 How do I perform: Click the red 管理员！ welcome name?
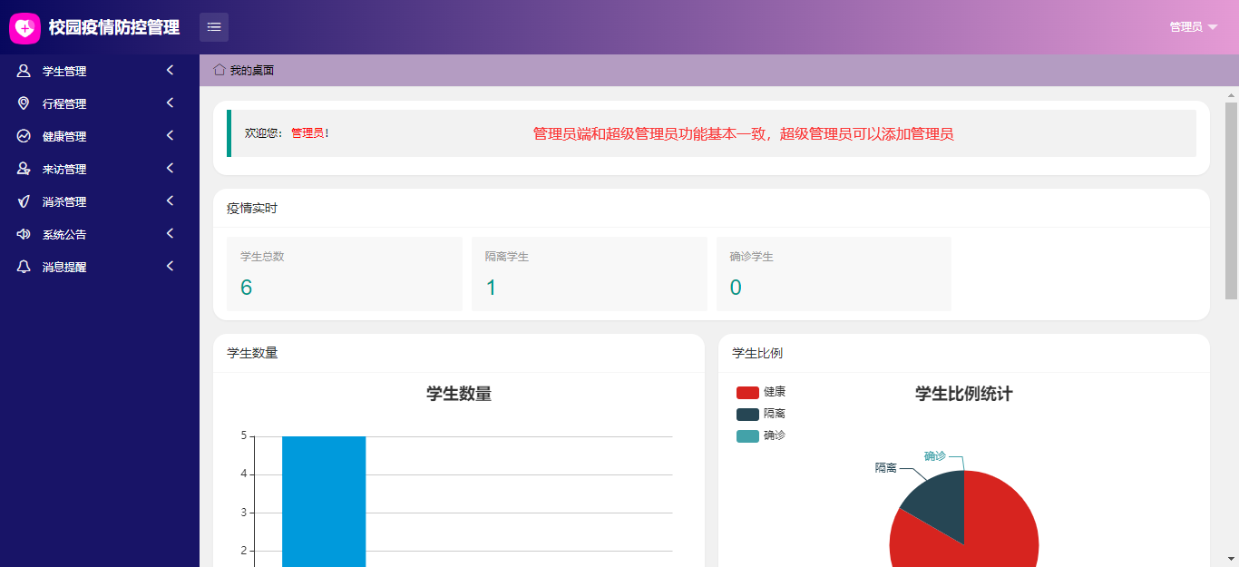point(310,133)
